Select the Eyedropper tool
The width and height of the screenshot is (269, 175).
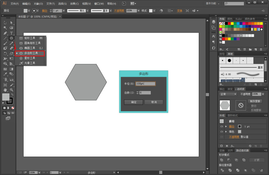pyautogui.click(x=5, y=74)
